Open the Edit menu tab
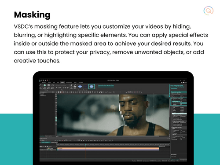 (54, 83)
